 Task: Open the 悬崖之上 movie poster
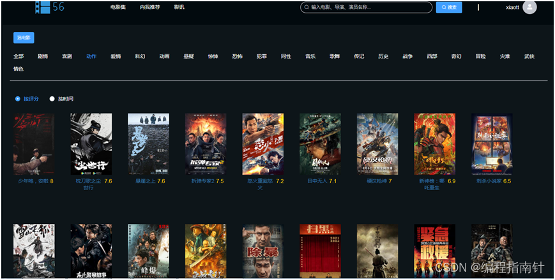(149, 144)
